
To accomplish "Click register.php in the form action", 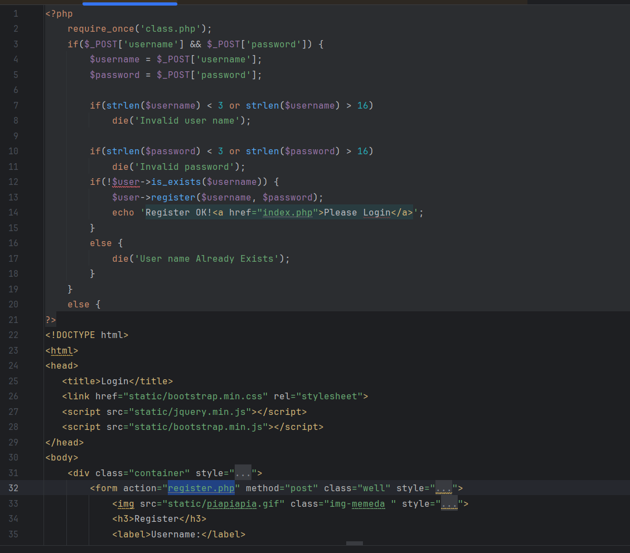I will click(x=201, y=488).
